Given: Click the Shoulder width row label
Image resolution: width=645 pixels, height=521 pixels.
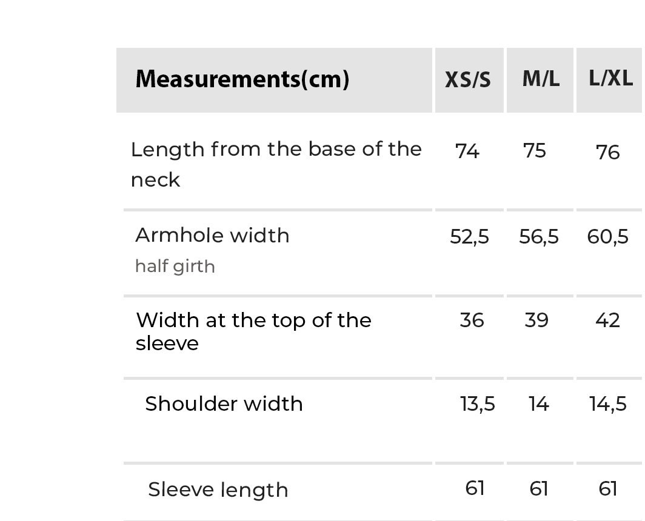Looking at the screenshot, I should click(224, 403).
